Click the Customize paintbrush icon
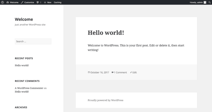Viewport: 212px width, 112px height. click(x=22, y=2)
